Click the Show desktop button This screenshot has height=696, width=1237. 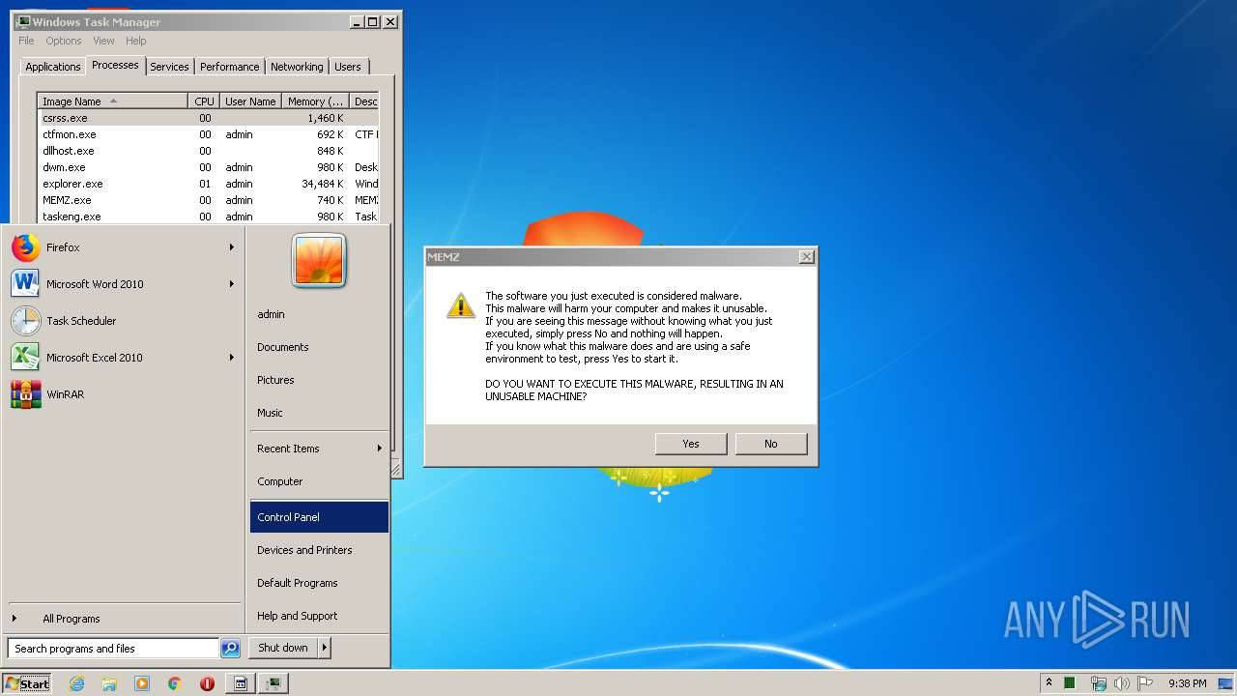(1226, 683)
